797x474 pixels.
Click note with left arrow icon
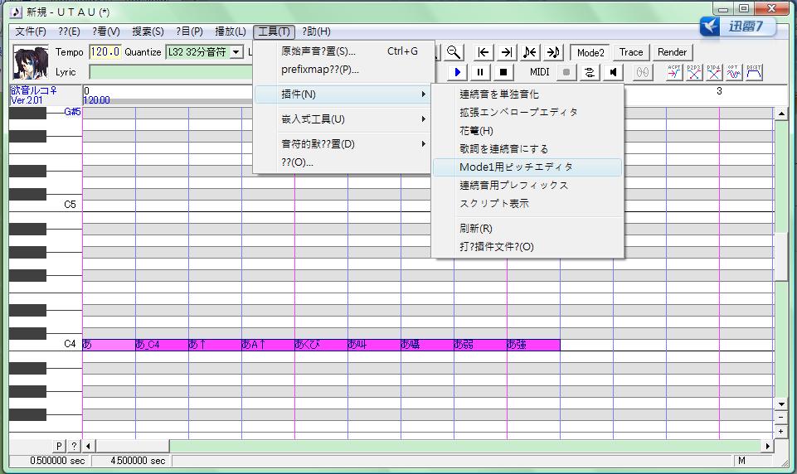coord(530,52)
